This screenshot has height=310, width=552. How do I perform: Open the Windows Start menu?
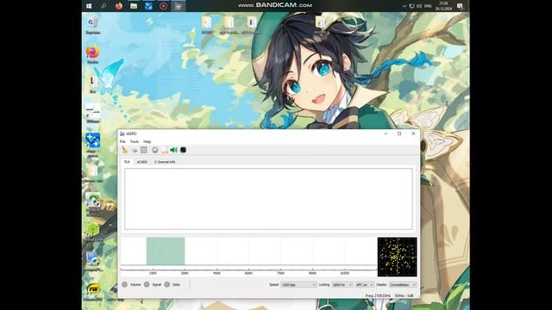(x=89, y=6)
